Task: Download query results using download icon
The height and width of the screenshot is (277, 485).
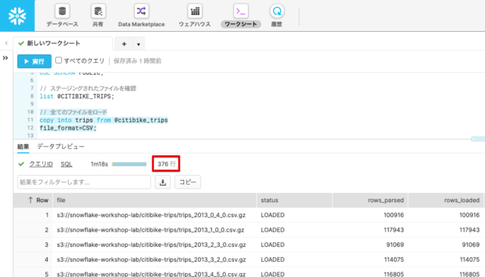Action: [x=163, y=182]
